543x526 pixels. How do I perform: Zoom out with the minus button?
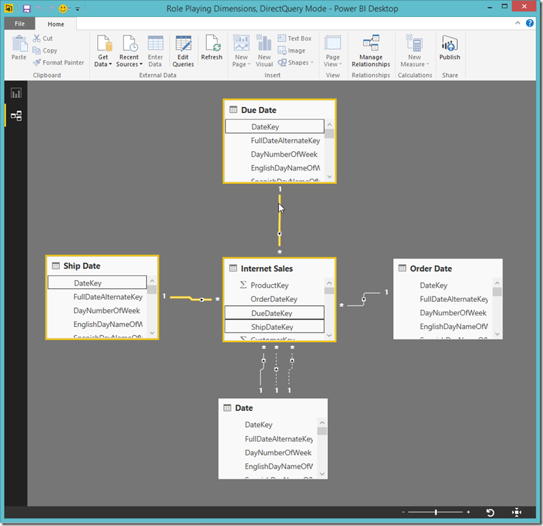403,512
